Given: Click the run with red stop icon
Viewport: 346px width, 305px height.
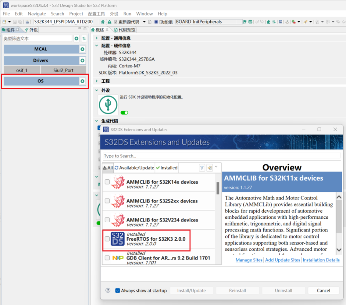Looking at the screenshot, I should coord(293,22).
